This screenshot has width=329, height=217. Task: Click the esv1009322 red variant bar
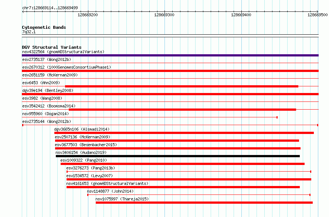click(183, 164)
